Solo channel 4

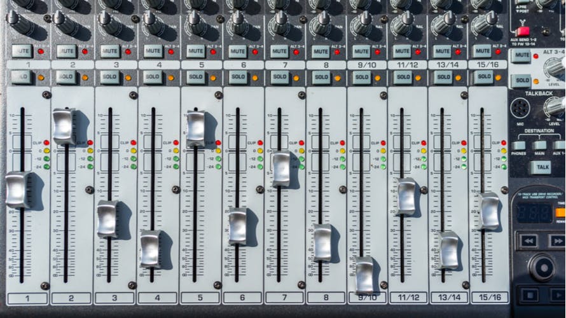pos(153,77)
